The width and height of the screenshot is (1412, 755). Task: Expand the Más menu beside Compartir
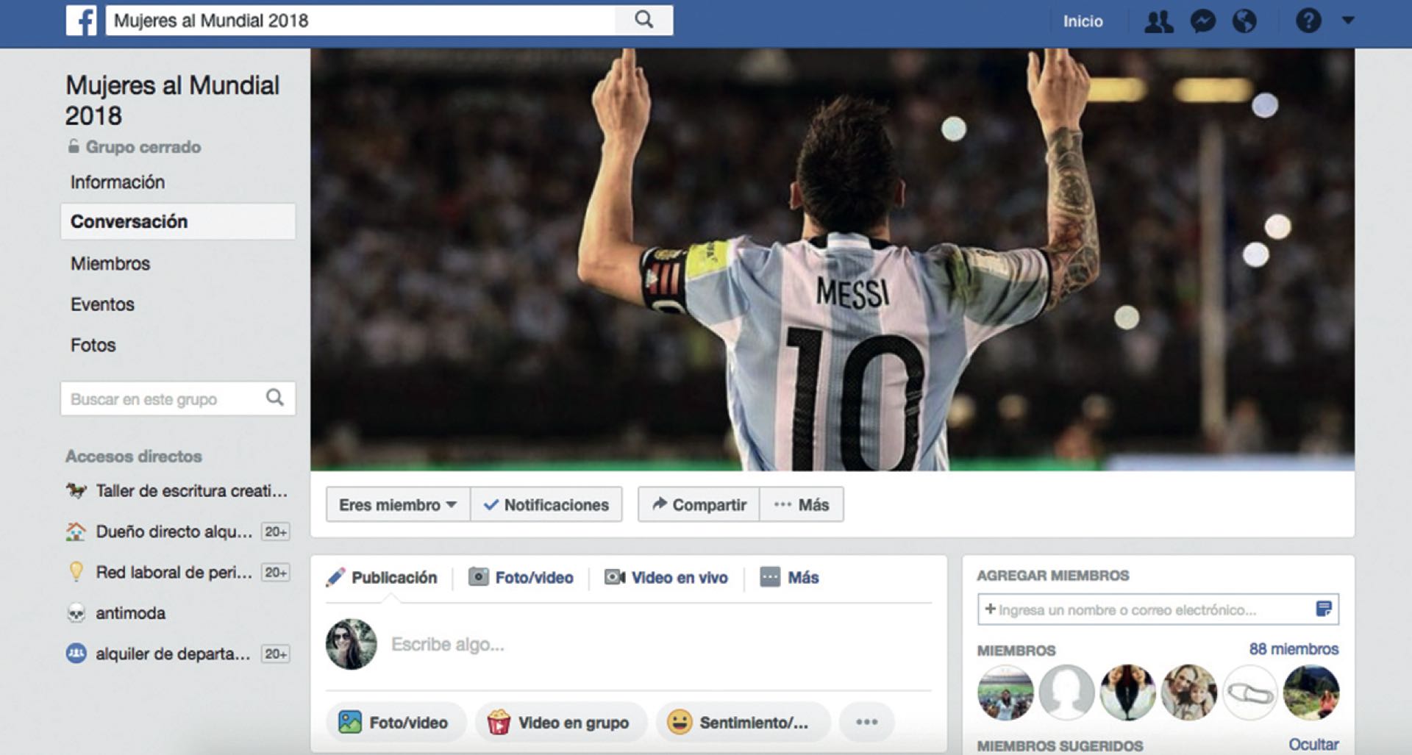802,505
